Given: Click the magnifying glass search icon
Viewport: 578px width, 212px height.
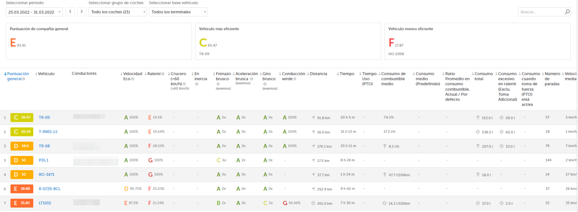Looking at the screenshot, I should pyautogui.click(x=567, y=12).
